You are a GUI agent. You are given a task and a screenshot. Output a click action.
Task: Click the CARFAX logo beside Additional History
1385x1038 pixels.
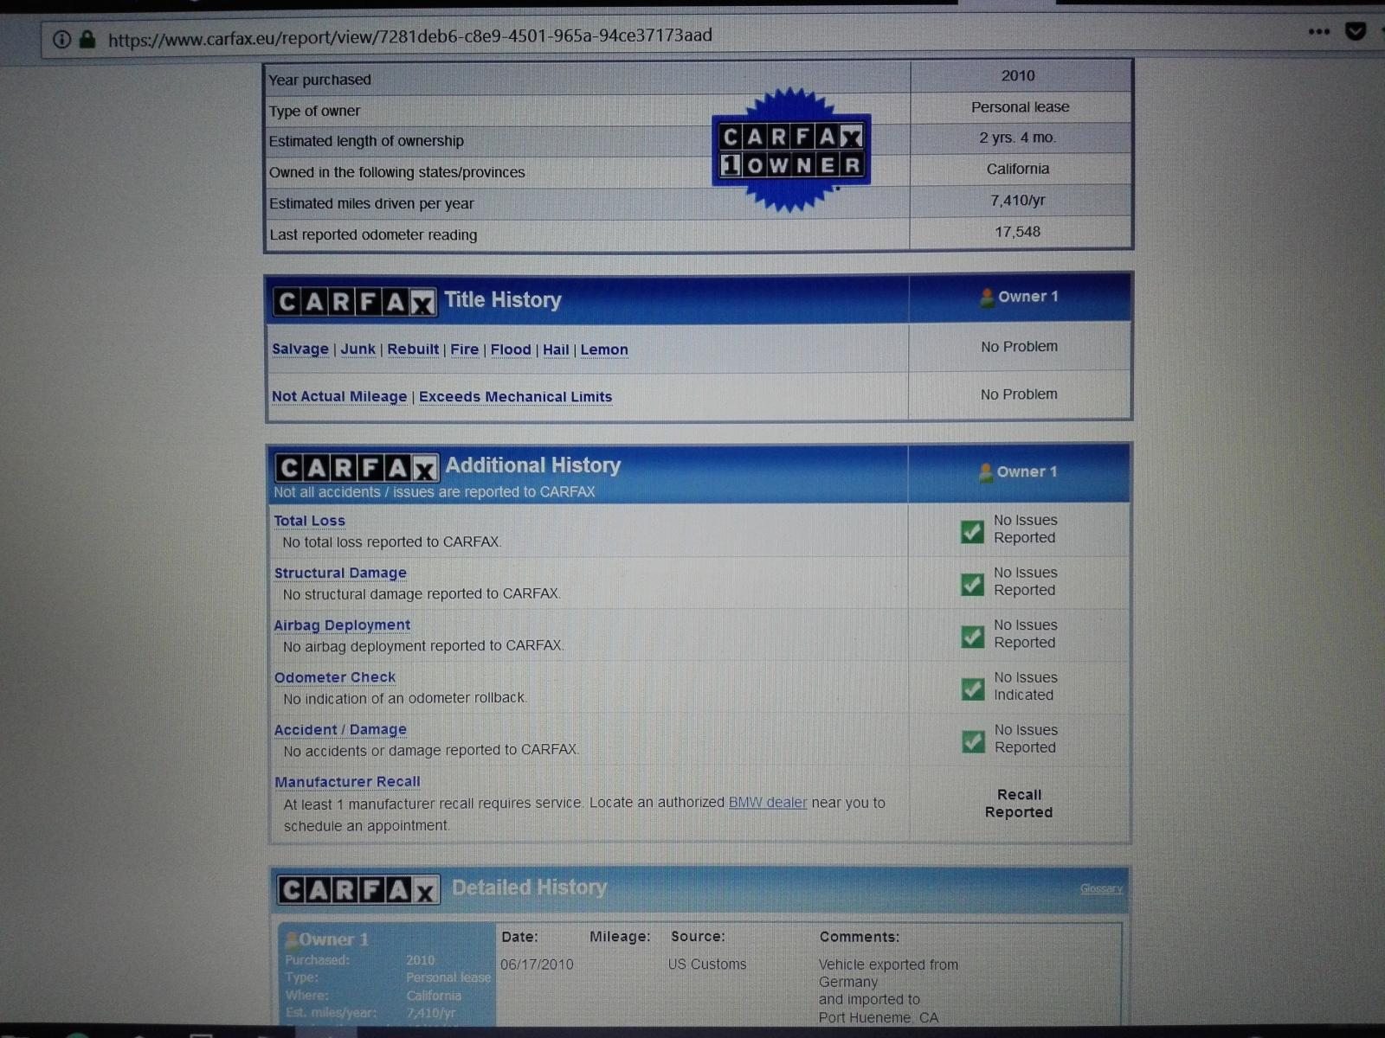pyautogui.click(x=357, y=468)
